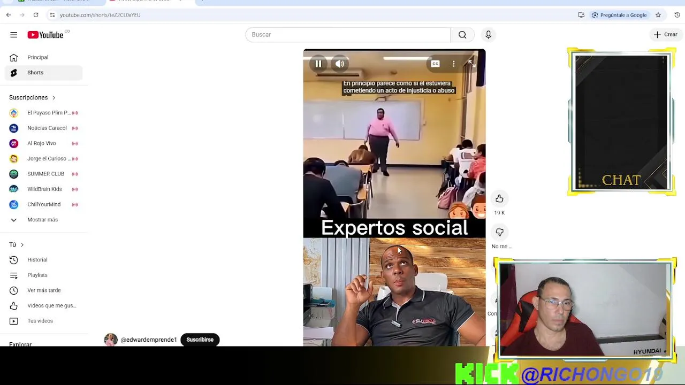Viewport: 685px width, 385px height.
Task: Open ChillYourMind channel
Action: [43, 204]
